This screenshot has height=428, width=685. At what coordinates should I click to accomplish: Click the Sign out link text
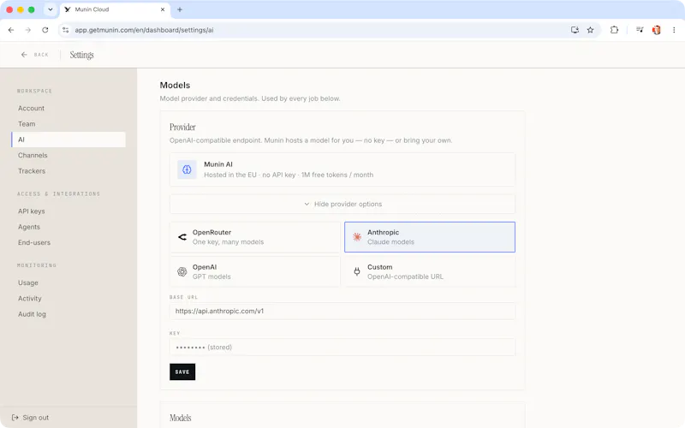[36, 418]
